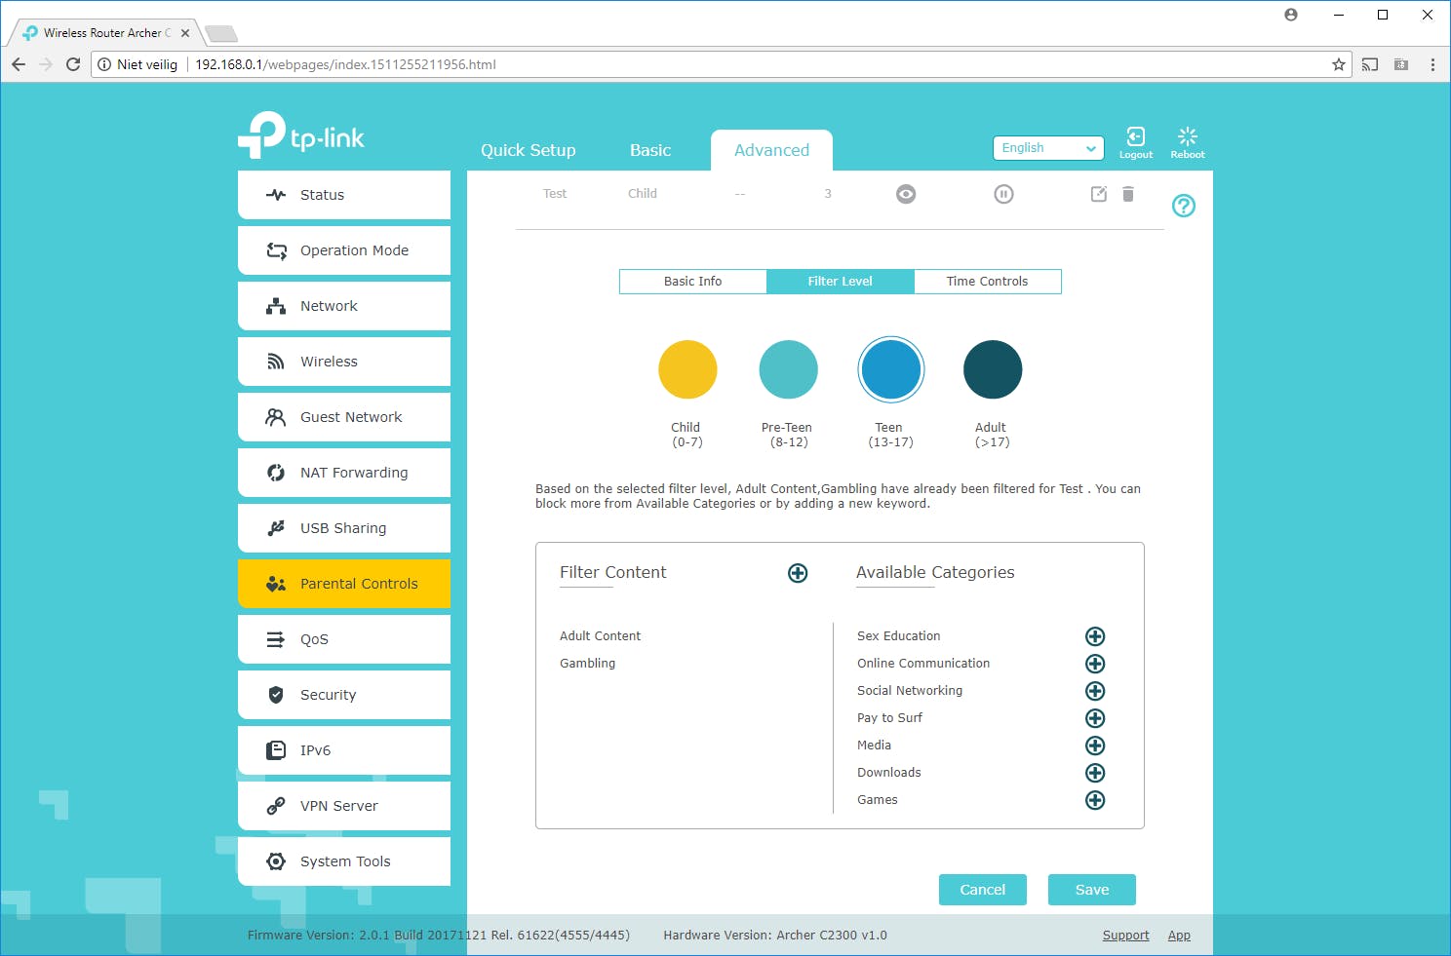Pause internet for the Test profile

(1003, 194)
